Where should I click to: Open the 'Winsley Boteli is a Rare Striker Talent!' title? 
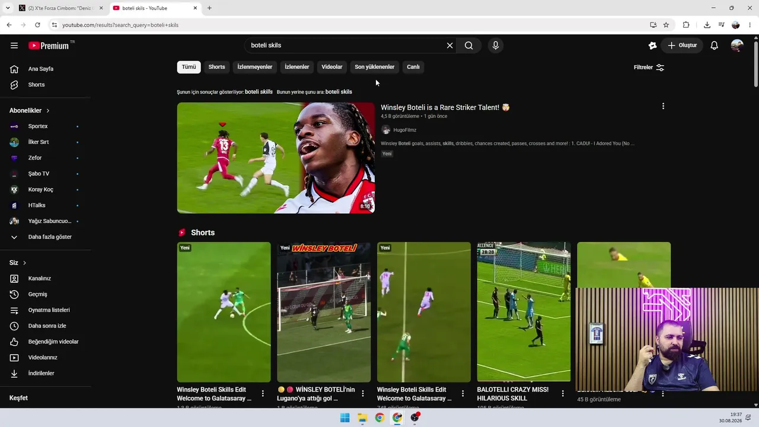coord(445,107)
